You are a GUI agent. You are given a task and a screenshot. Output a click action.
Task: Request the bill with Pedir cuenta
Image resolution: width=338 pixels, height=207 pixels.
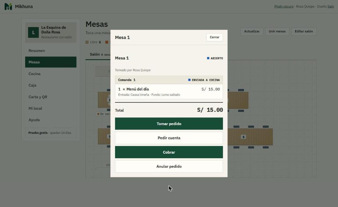click(x=169, y=138)
